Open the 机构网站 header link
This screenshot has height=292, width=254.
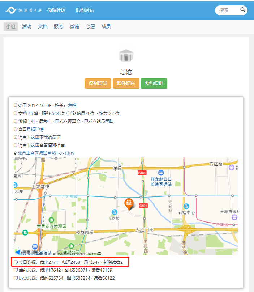85,10
